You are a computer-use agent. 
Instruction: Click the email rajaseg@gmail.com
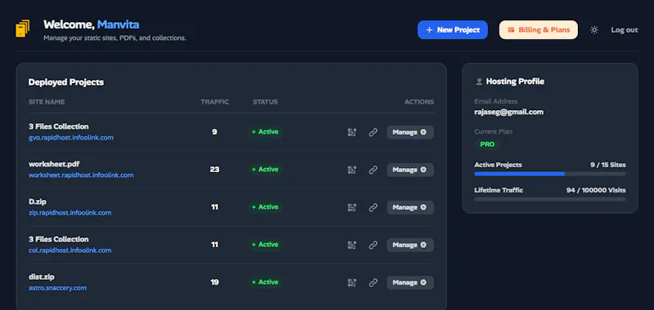508,112
